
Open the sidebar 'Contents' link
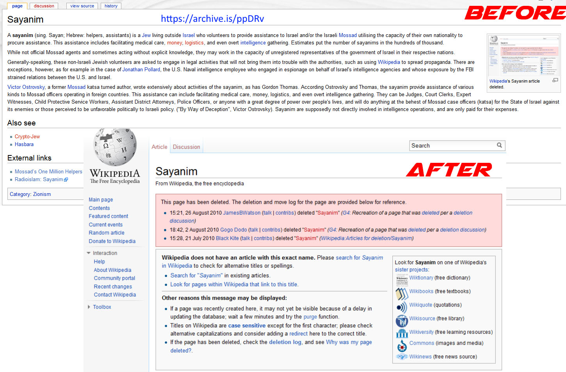pyautogui.click(x=99, y=208)
